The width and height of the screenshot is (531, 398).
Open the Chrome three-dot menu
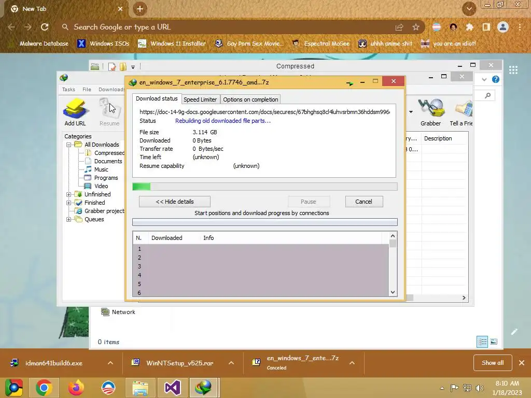[x=520, y=27]
